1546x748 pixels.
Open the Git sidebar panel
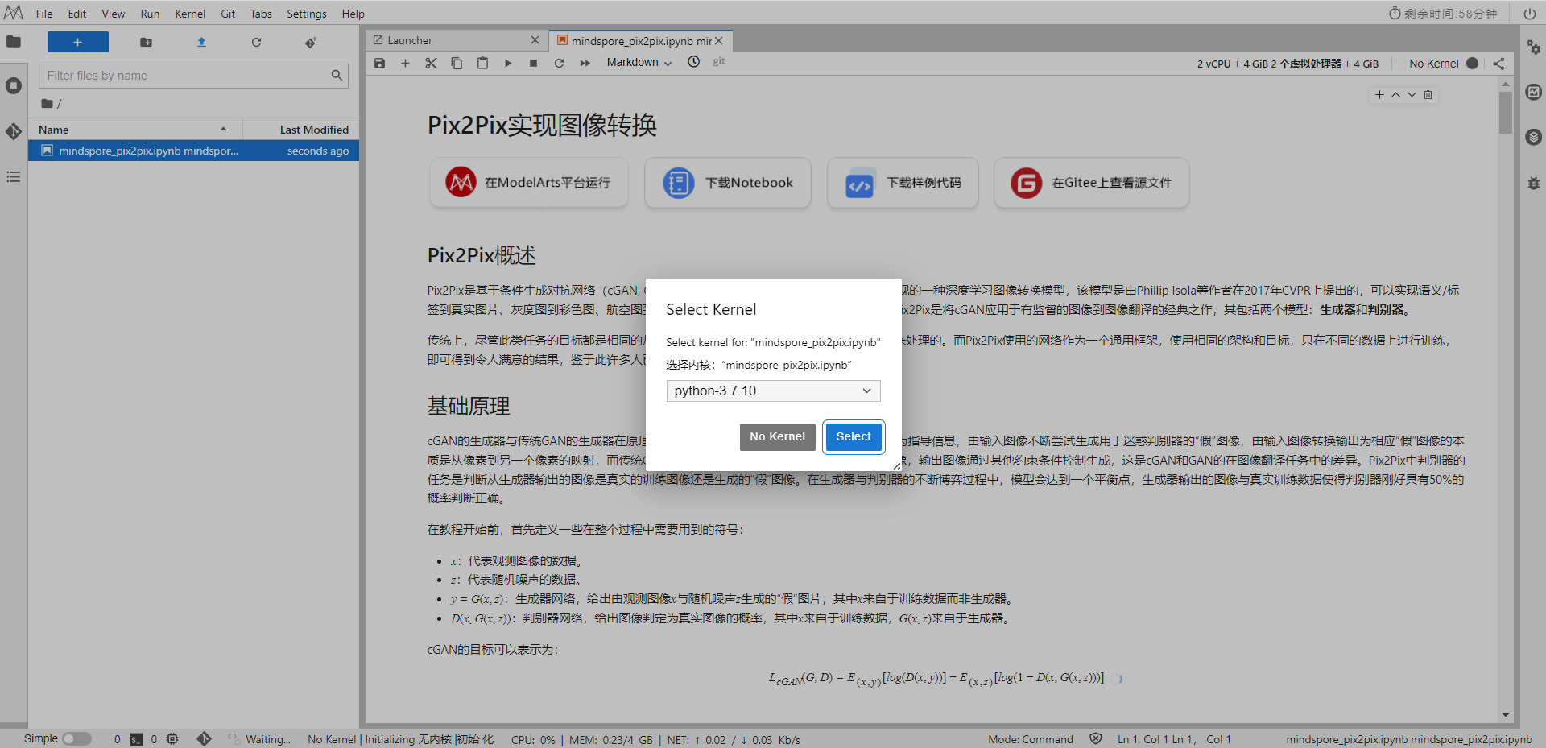coord(13,131)
